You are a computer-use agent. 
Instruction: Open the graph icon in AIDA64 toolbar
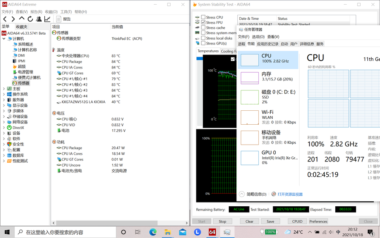click(x=47, y=19)
